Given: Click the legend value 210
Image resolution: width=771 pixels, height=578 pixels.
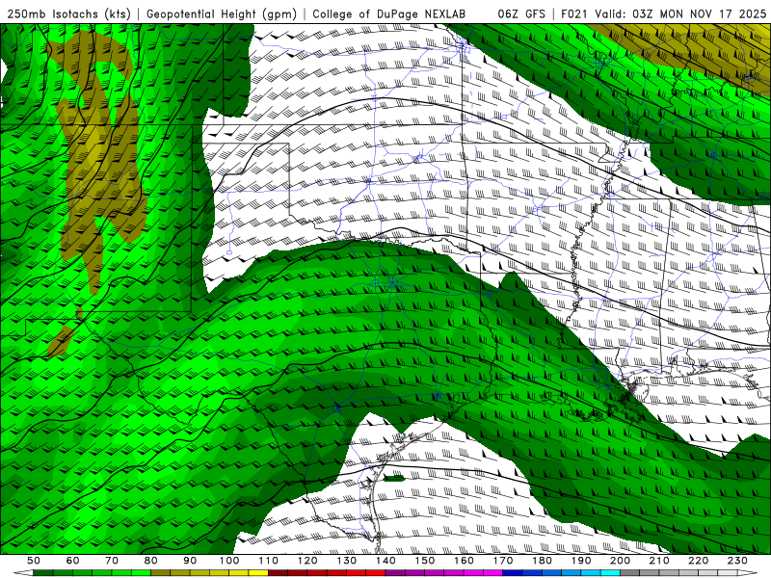Looking at the screenshot, I should (x=659, y=561).
